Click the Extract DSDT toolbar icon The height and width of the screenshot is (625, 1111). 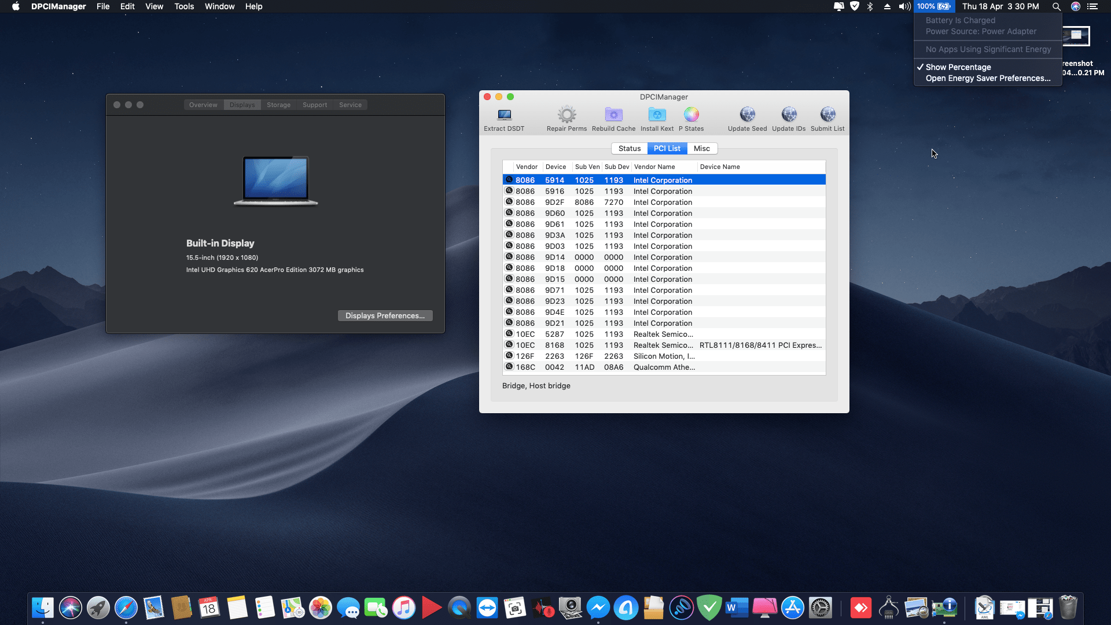pyautogui.click(x=504, y=115)
